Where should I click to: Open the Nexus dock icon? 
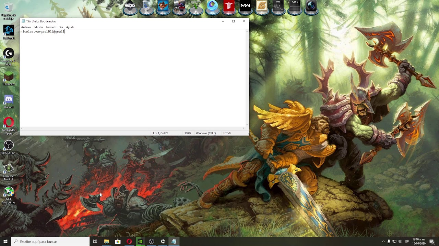click(x=130, y=7)
